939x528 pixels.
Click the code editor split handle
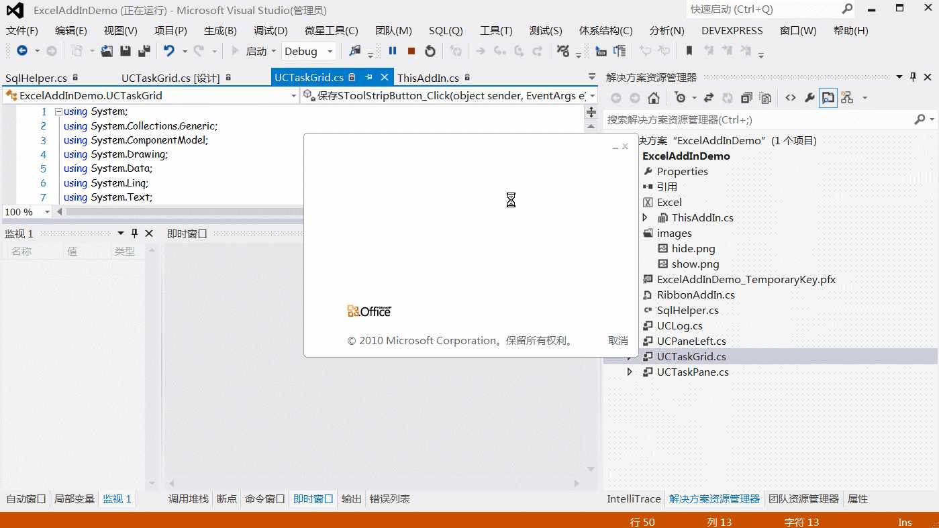(x=591, y=111)
